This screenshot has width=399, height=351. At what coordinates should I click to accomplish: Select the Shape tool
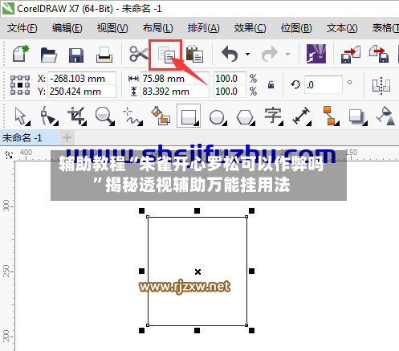pos(49,116)
